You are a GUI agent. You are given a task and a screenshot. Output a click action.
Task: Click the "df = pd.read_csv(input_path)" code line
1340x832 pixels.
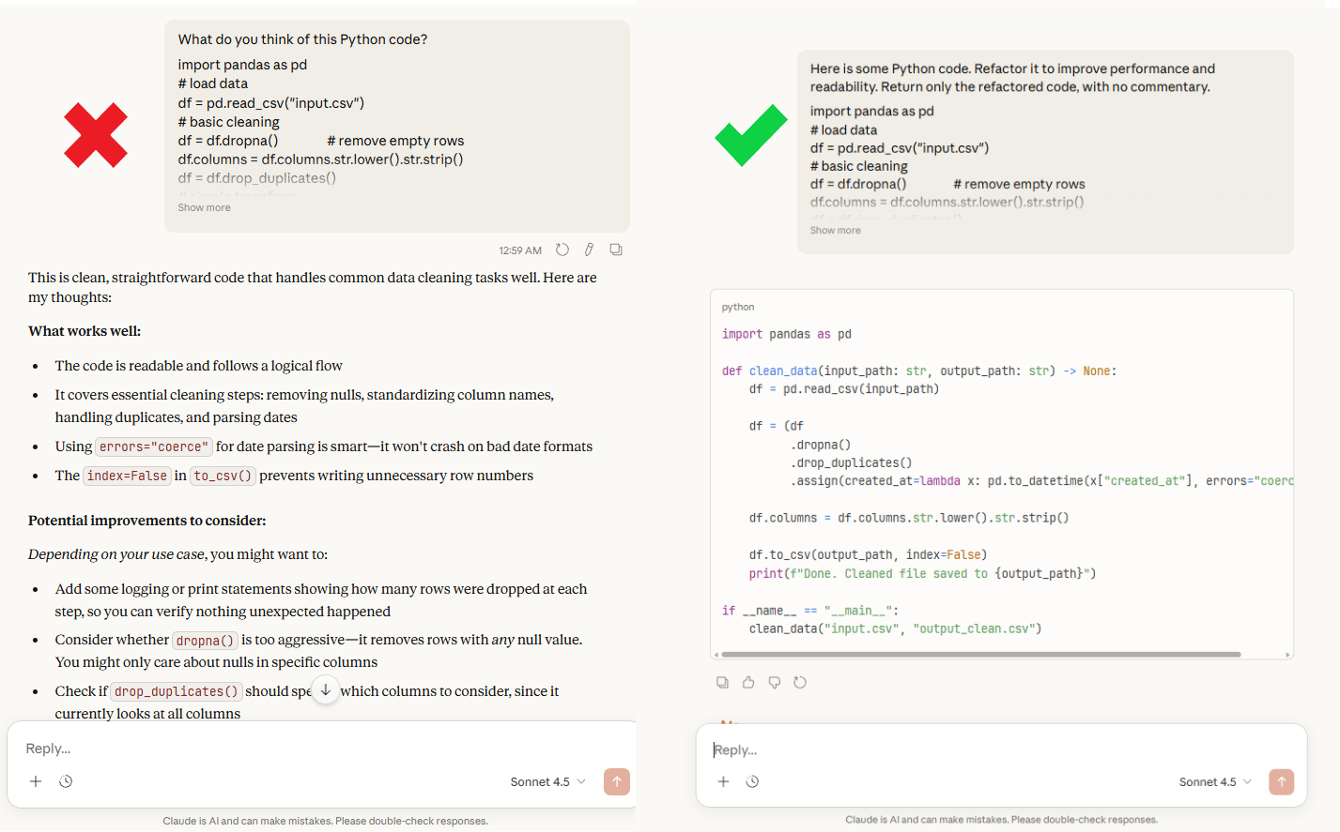tap(844, 389)
